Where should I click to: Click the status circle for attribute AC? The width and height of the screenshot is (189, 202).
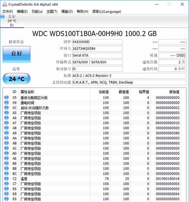tap(6, 148)
